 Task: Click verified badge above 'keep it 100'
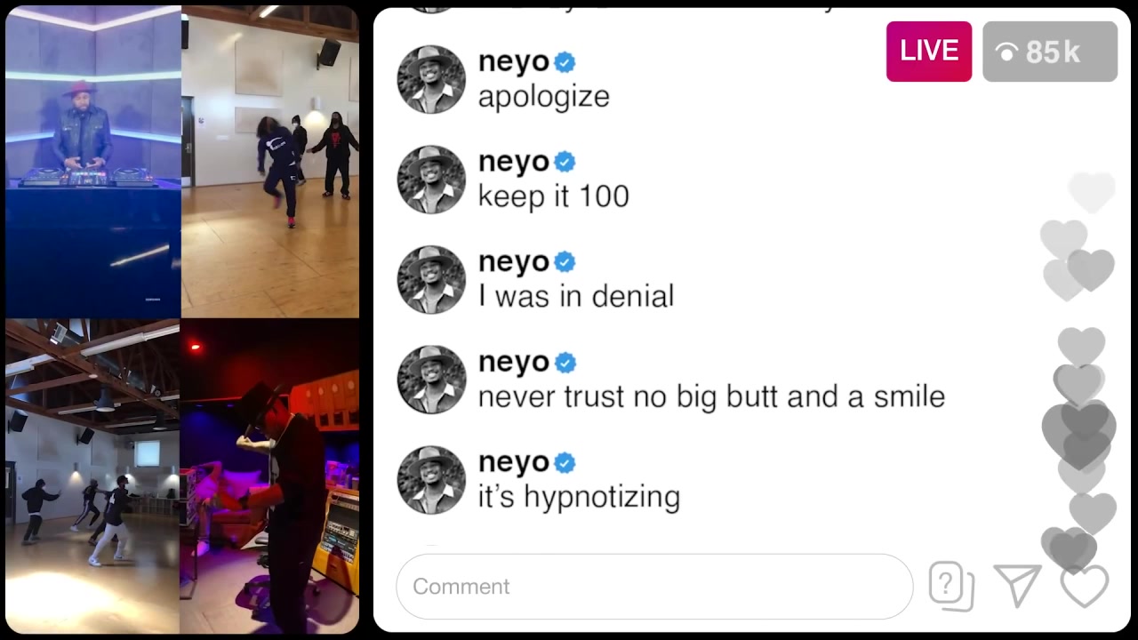pyautogui.click(x=565, y=162)
